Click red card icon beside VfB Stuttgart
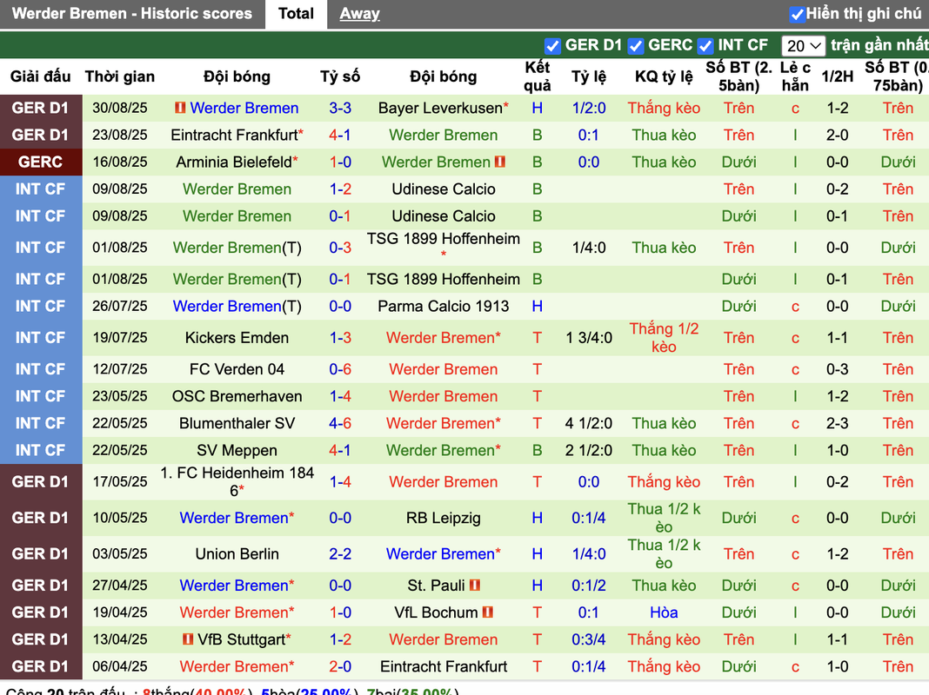The width and height of the screenshot is (929, 695). pyautogui.click(x=188, y=639)
